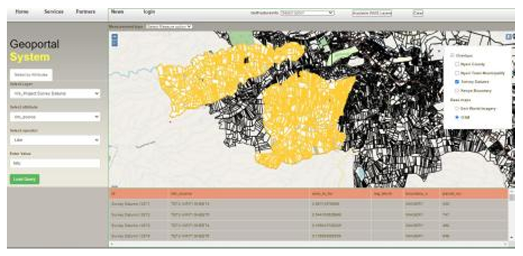Open the Measurement type dropdown above map
Screen dimensions: 523x256
[x=169, y=26]
